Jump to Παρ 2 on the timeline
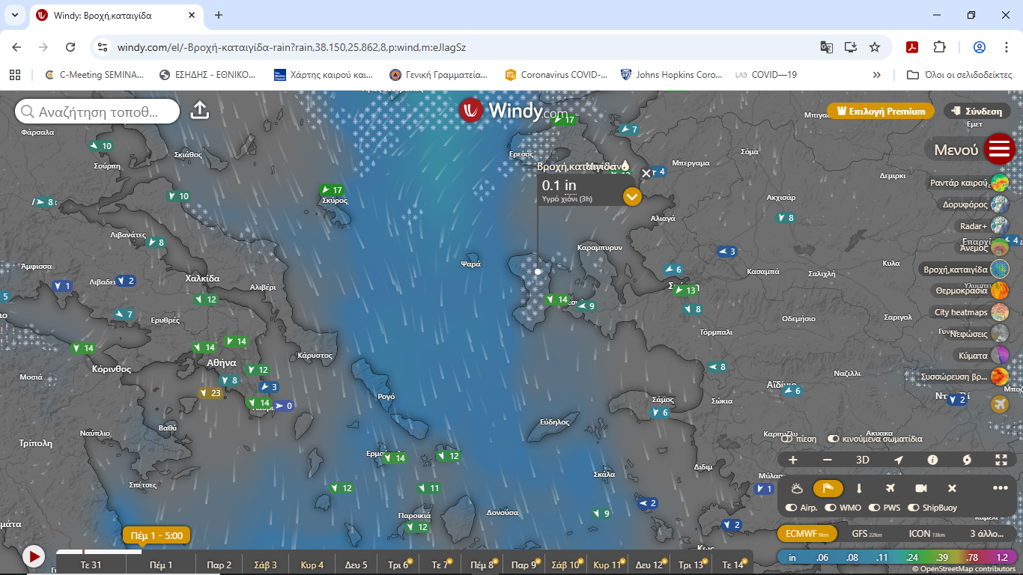This screenshot has height=575, width=1023. pos(219,565)
